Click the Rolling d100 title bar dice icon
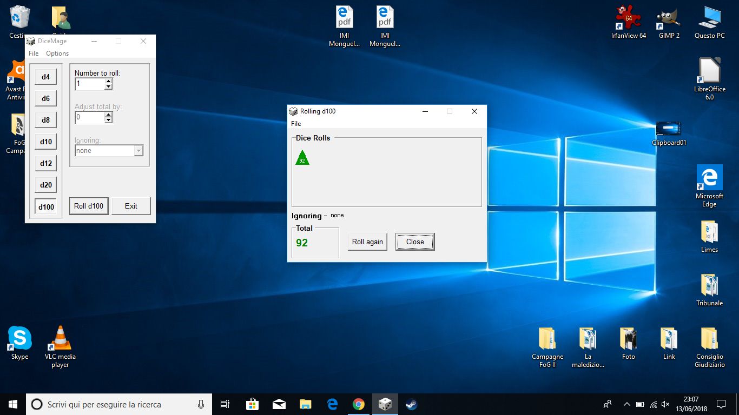The height and width of the screenshot is (415, 739). click(x=293, y=111)
